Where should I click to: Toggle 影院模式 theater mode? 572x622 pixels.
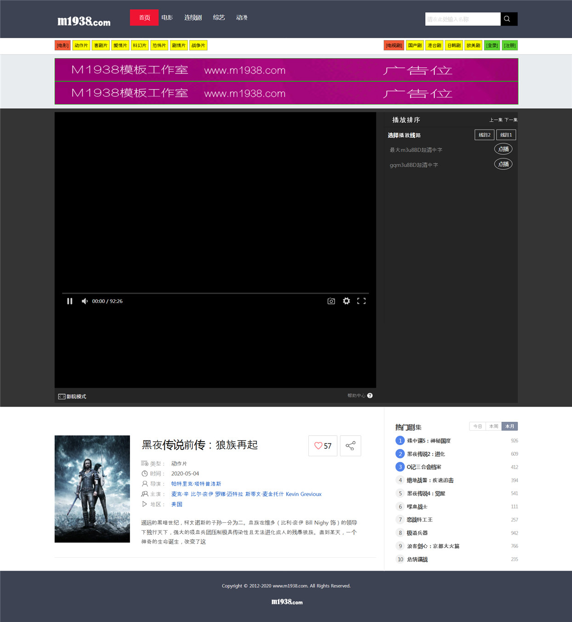coord(72,397)
